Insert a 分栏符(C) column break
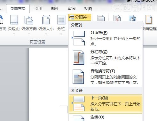The width and height of the screenshot is (157, 121). 106,58
